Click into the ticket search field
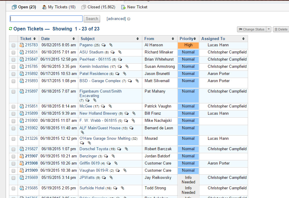Viewport: 289px width, 198px height. pyautogui.click(x=46, y=19)
